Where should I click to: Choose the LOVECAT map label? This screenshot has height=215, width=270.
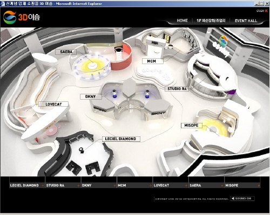[53, 104]
